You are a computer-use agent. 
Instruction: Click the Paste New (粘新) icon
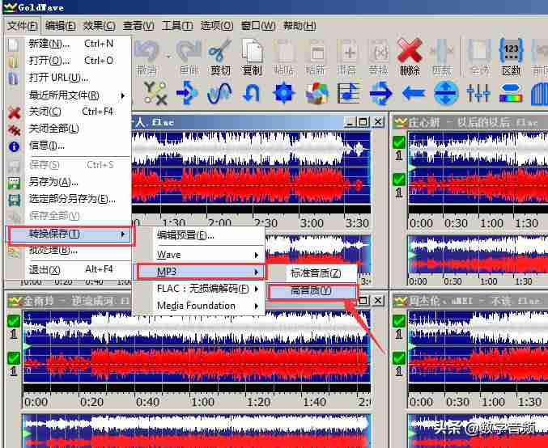click(316, 51)
